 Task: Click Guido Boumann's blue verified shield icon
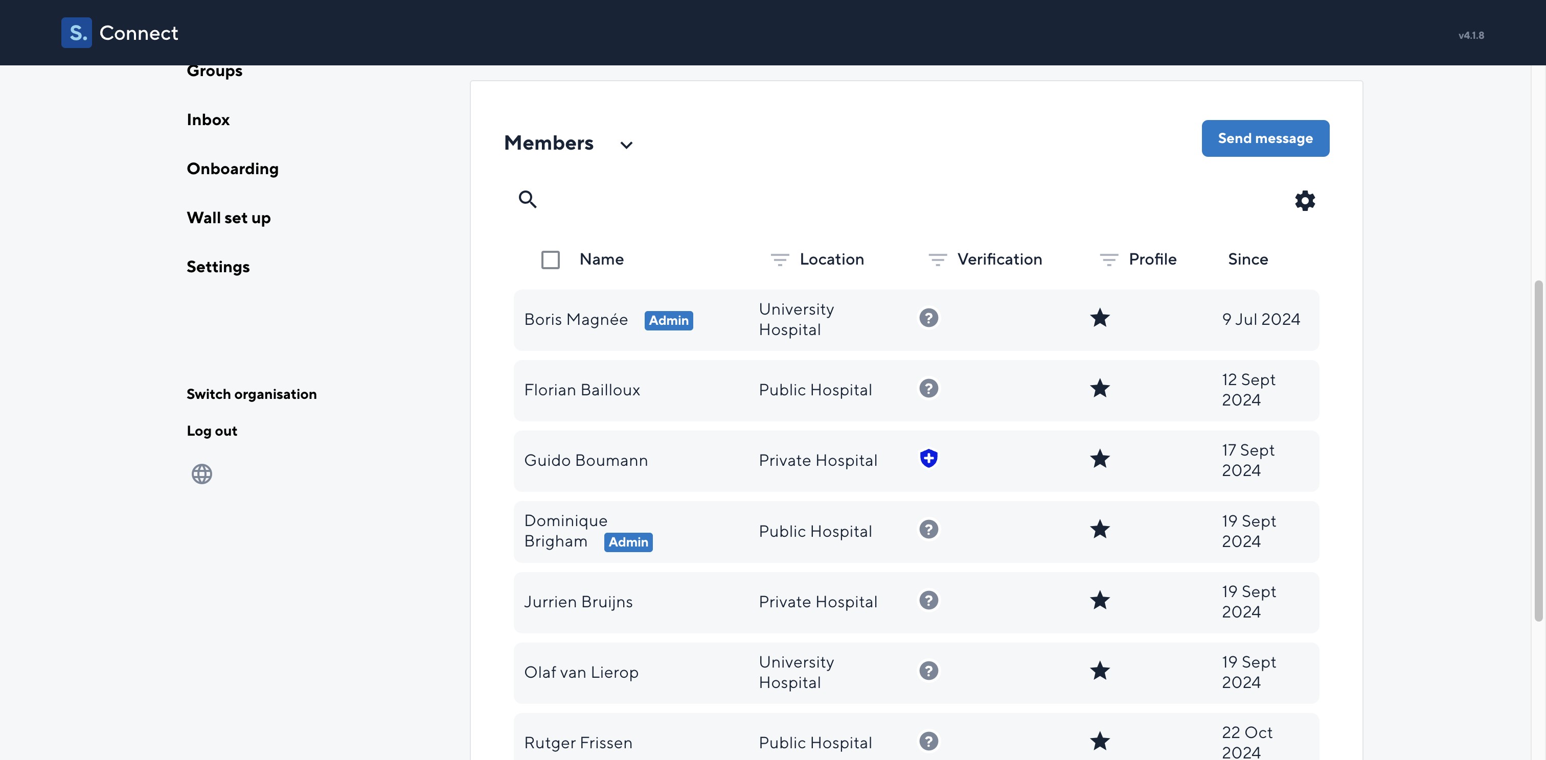[928, 459]
